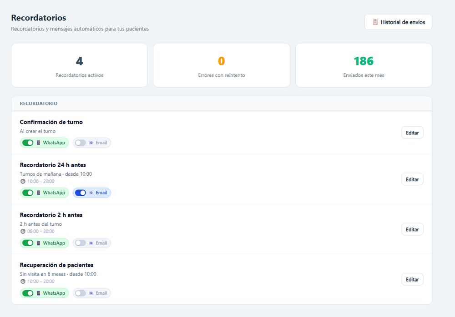
Task: Click the RECORDATORIO column header
Action: tap(39, 104)
